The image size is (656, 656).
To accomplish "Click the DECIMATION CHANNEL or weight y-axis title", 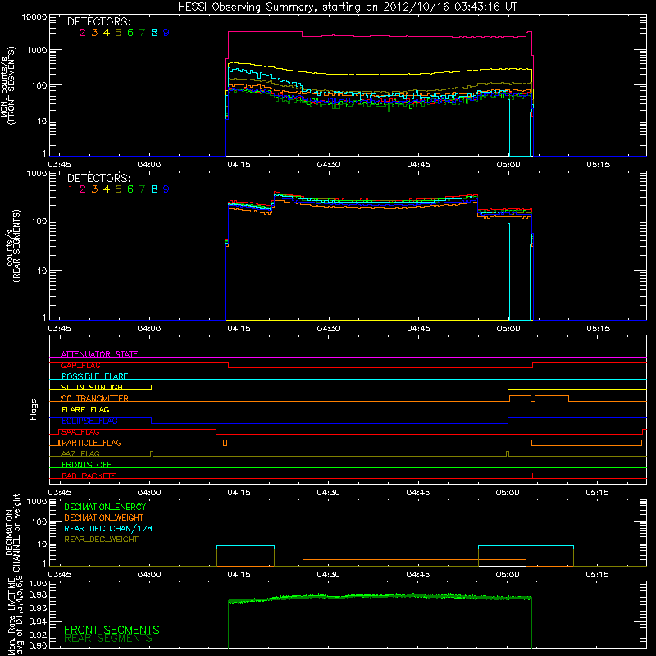I will click(x=12, y=532).
